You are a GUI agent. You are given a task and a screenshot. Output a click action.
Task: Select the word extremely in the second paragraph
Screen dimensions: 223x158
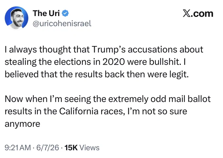point(128,99)
